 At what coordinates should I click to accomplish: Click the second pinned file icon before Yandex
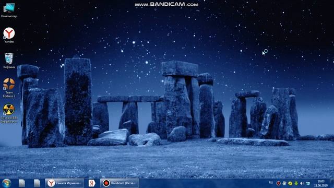37,183
